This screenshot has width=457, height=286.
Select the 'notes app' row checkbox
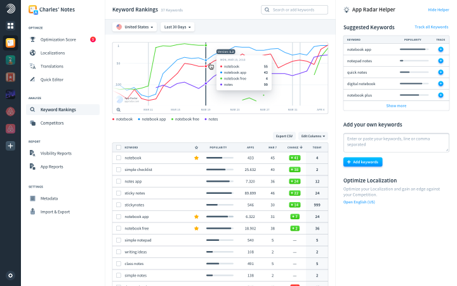click(x=119, y=181)
